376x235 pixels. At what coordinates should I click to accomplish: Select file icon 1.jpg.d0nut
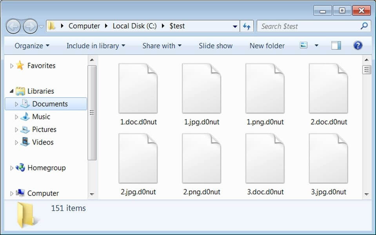[x=202, y=89]
